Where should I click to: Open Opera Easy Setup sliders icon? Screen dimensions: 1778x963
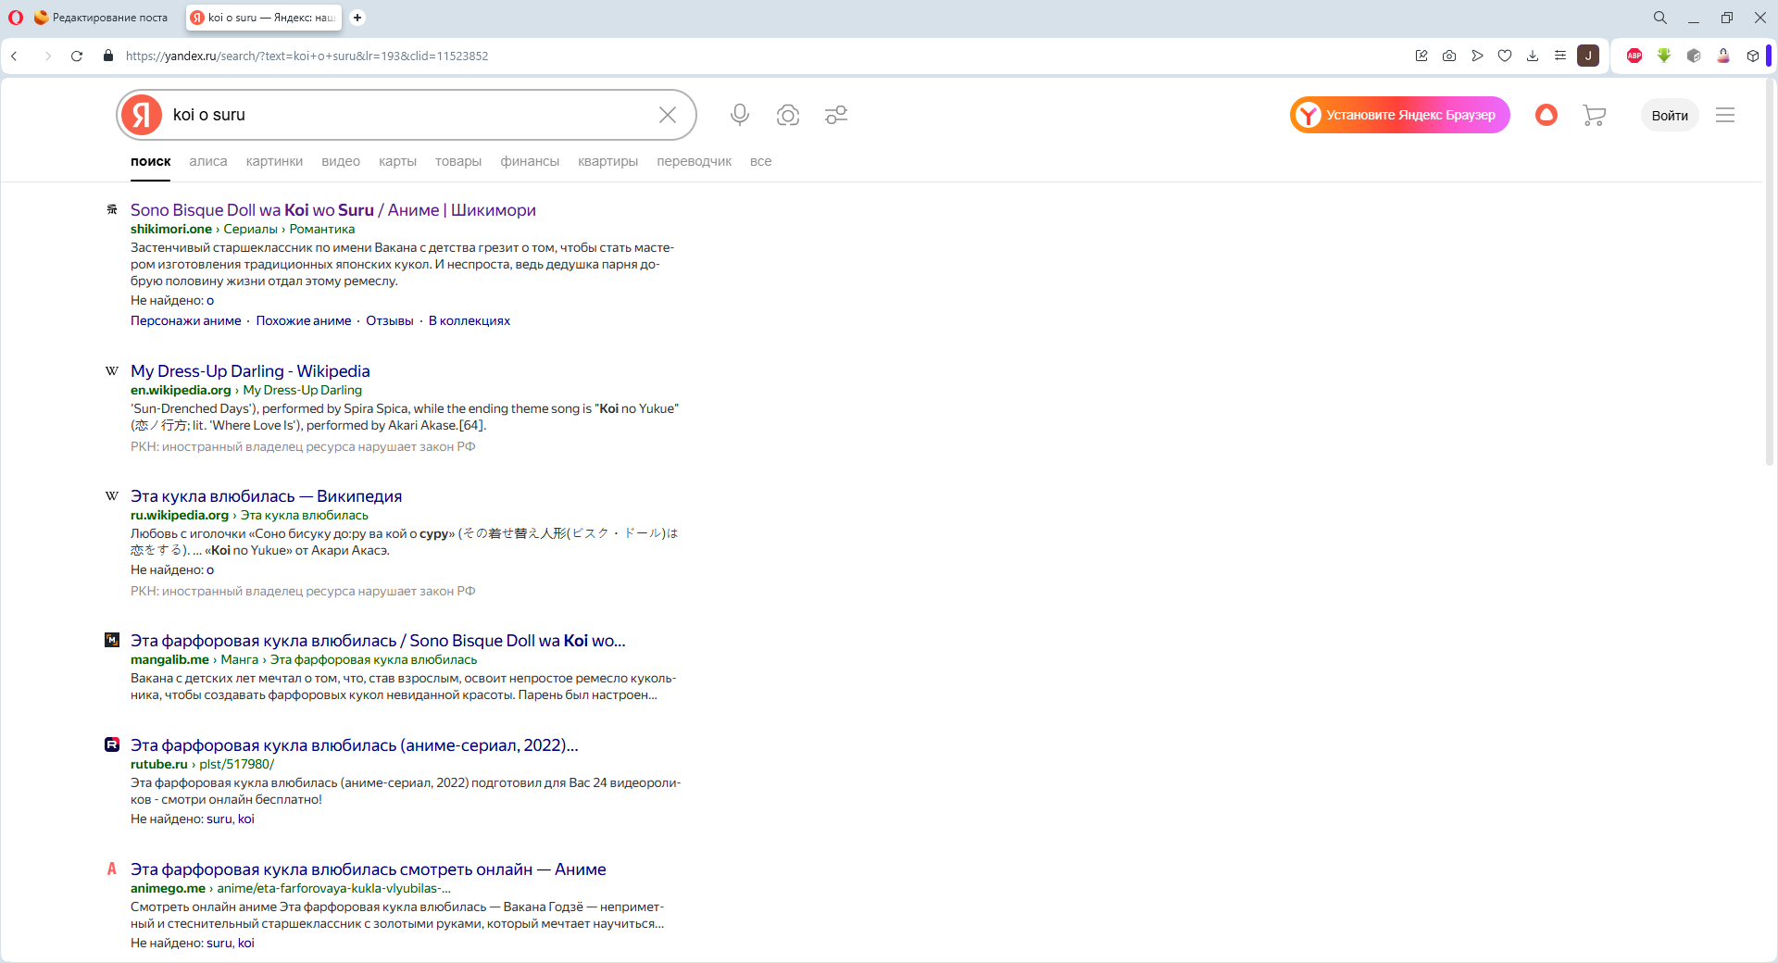[1560, 56]
